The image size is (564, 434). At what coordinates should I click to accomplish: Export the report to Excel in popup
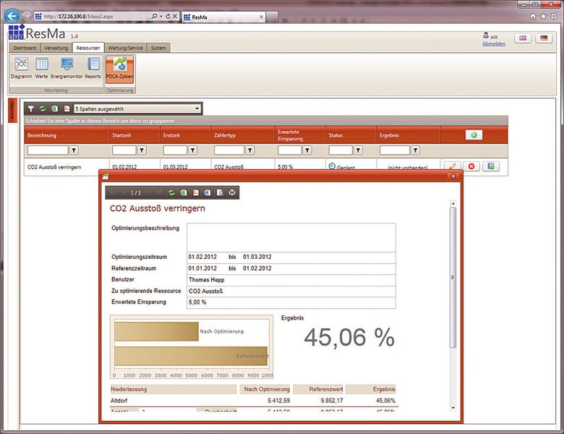(184, 192)
